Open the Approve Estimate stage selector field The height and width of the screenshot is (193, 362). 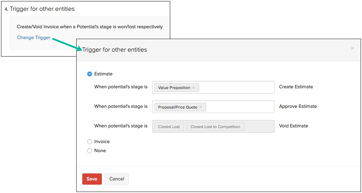click(x=241, y=107)
